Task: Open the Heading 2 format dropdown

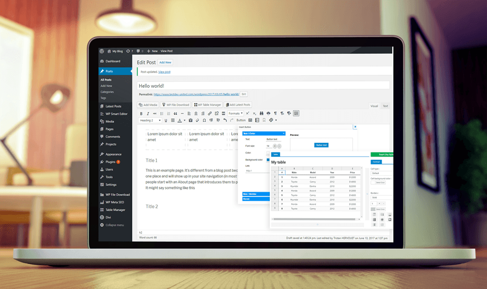Action: click(x=150, y=121)
